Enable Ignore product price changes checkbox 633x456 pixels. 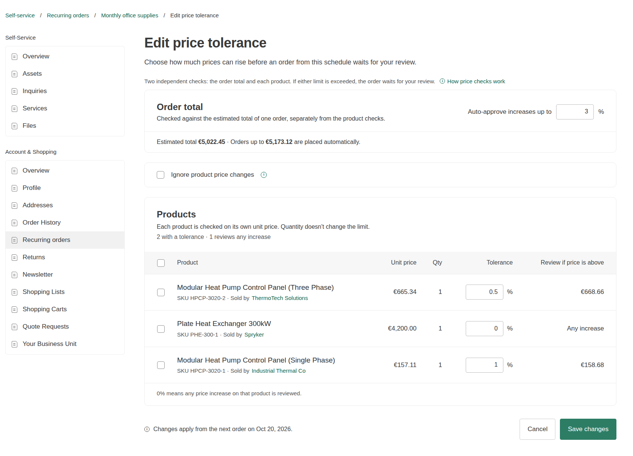tap(161, 175)
